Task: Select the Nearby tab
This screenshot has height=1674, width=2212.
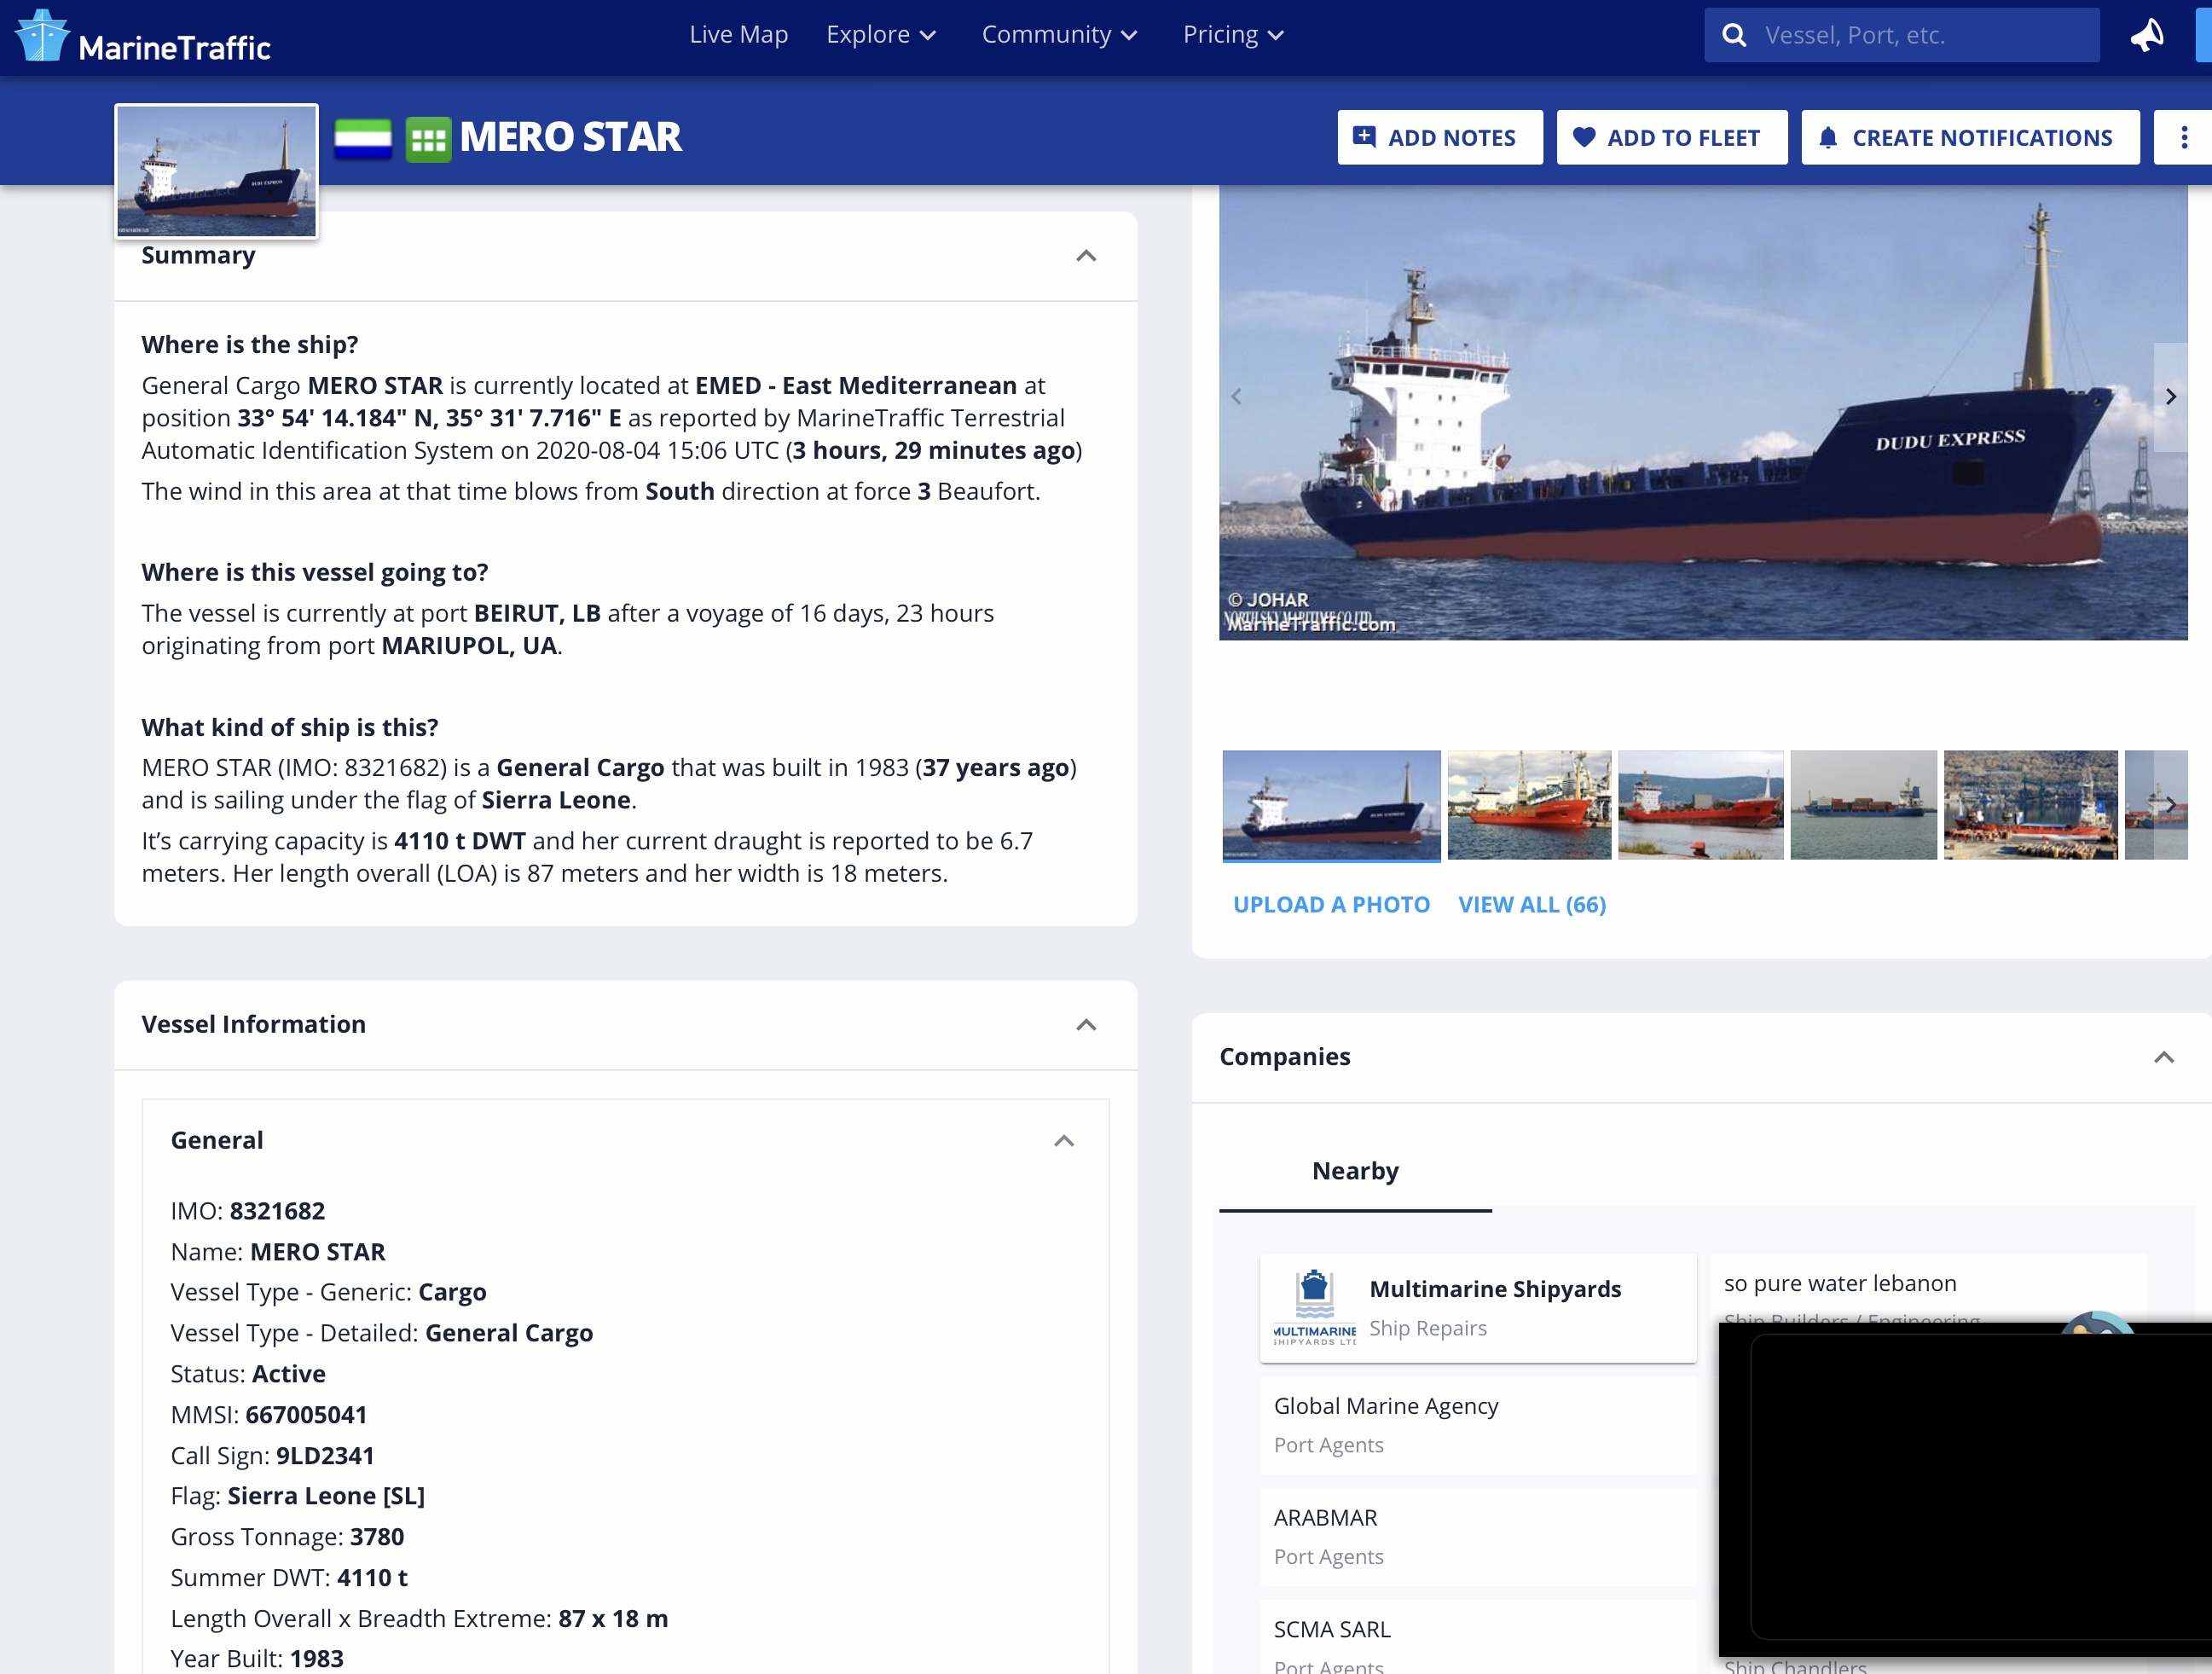Action: click(1355, 1171)
